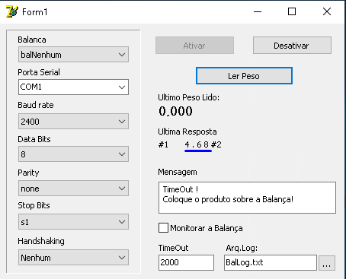The width and height of the screenshot is (346, 279).
Task: Click the Ultima Resposta value 4.68
Action: (197, 144)
